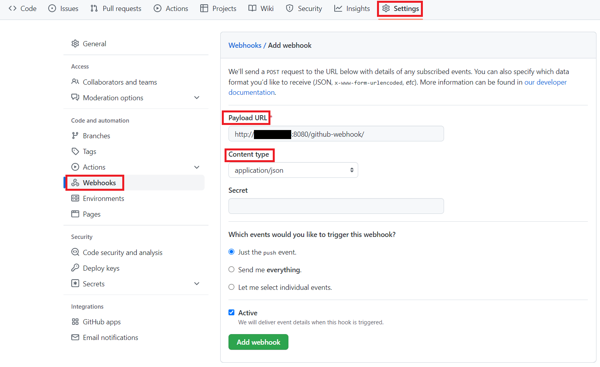The image size is (600, 367).
Task: Click the General gear icon in the sidebar
Action: (x=75, y=43)
